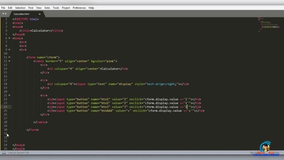Viewport: 284px width, 160px height.
Task: Click the title text Calculator on line 4
Action: point(40,31)
